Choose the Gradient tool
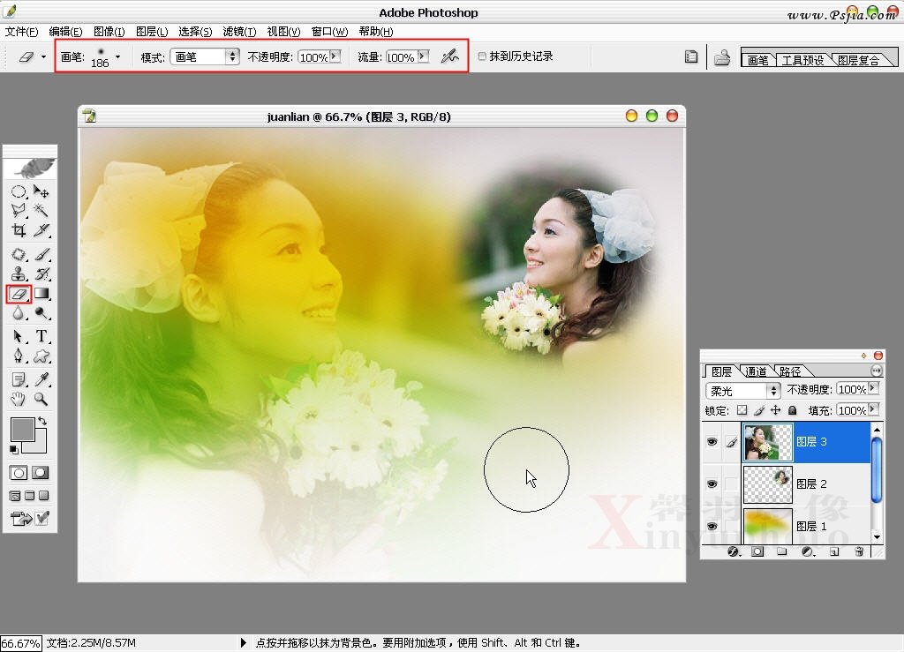The width and height of the screenshot is (904, 652). 41,294
